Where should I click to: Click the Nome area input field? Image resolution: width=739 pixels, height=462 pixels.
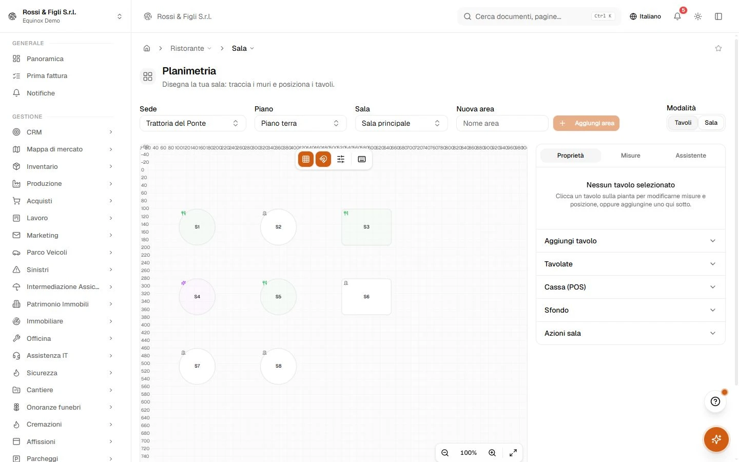click(502, 123)
